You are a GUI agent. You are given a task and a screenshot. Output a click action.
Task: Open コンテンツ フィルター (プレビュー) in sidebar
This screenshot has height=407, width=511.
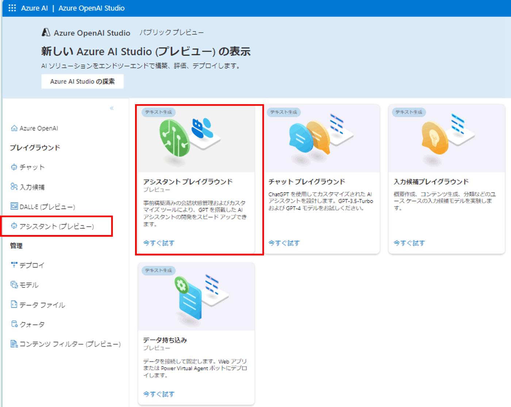point(66,344)
